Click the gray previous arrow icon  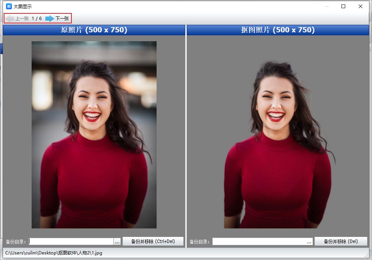point(10,19)
